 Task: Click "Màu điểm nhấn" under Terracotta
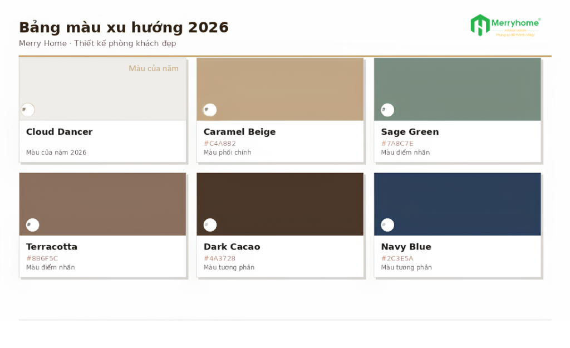(51, 267)
